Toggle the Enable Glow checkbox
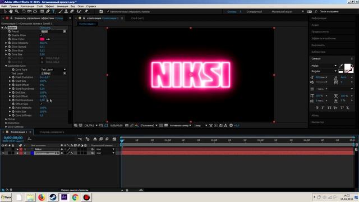 tap(41, 35)
